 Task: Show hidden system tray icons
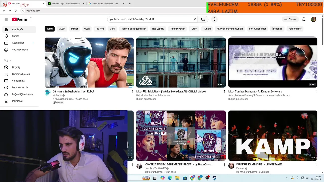coord(287,178)
